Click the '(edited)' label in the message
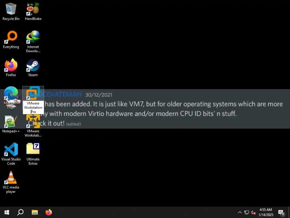This screenshot has height=218, width=290. click(x=73, y=124)
